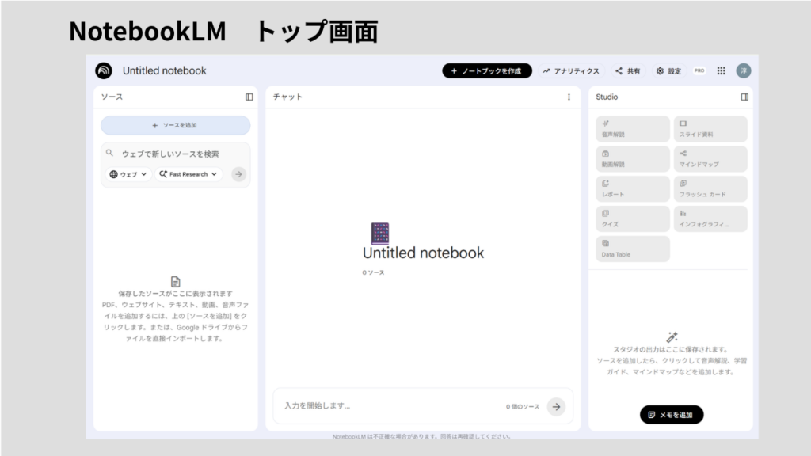Image resolution: width=811 pixels, height=456 pixels.
Task: Click the メモを追加 button
Action: click(x=671, y=415)
